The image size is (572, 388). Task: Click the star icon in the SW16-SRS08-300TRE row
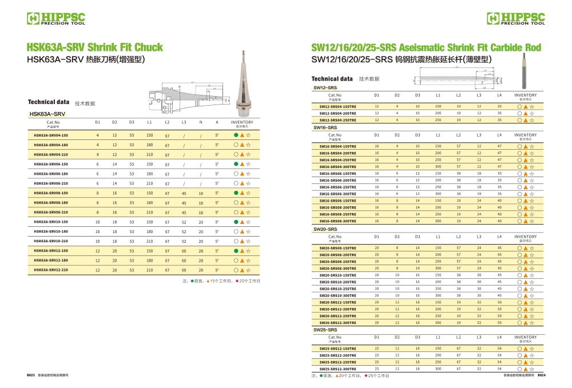pos(532,221)
